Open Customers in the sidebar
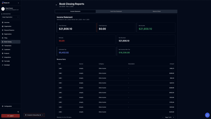Viewport: 211px width, 119px height. [x=7, y=50]
